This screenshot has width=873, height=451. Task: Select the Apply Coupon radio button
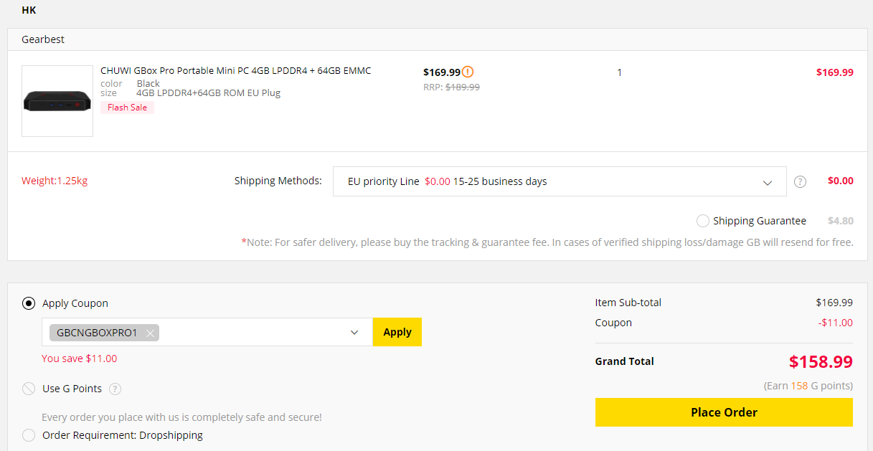click(29, 303)
